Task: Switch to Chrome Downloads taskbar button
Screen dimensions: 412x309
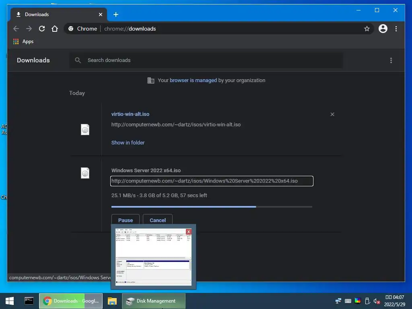Action: (x=71, y=301)
